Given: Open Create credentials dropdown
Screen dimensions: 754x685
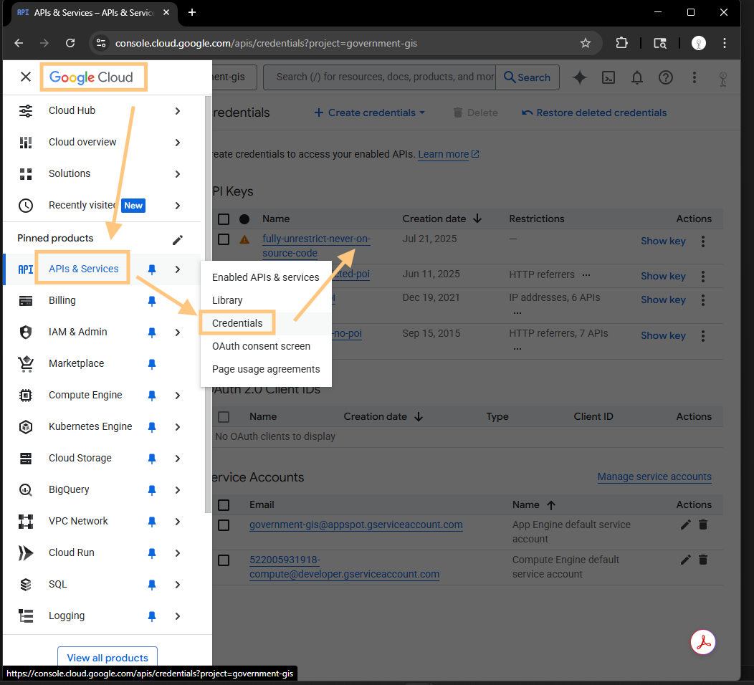Looking at the screenshot, I should [369, 113].
